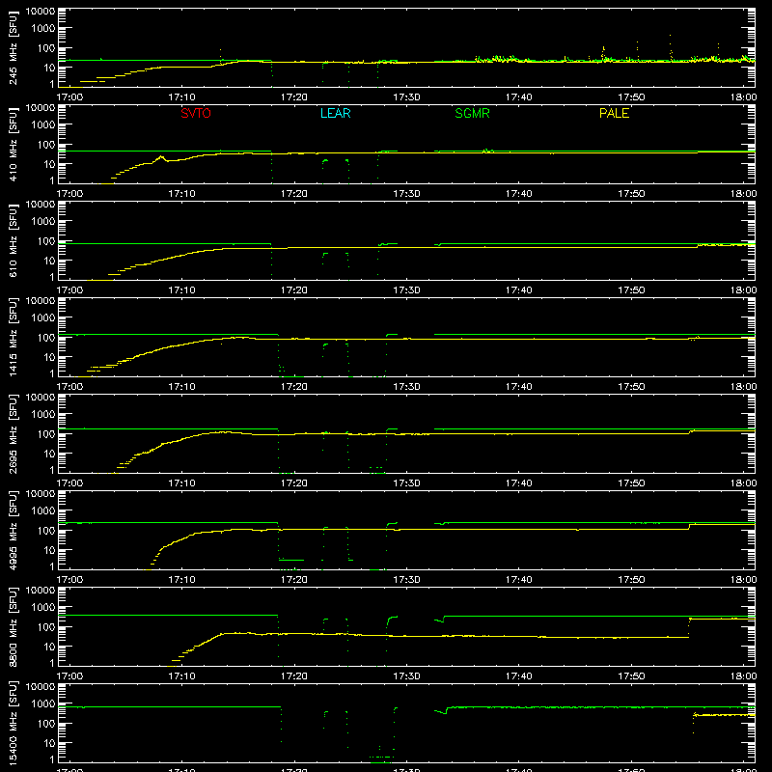Click 10 y-axis value on 4995 MHz plot
The image size is (772, 772).
pyautogui.click(x=50, y=550)
